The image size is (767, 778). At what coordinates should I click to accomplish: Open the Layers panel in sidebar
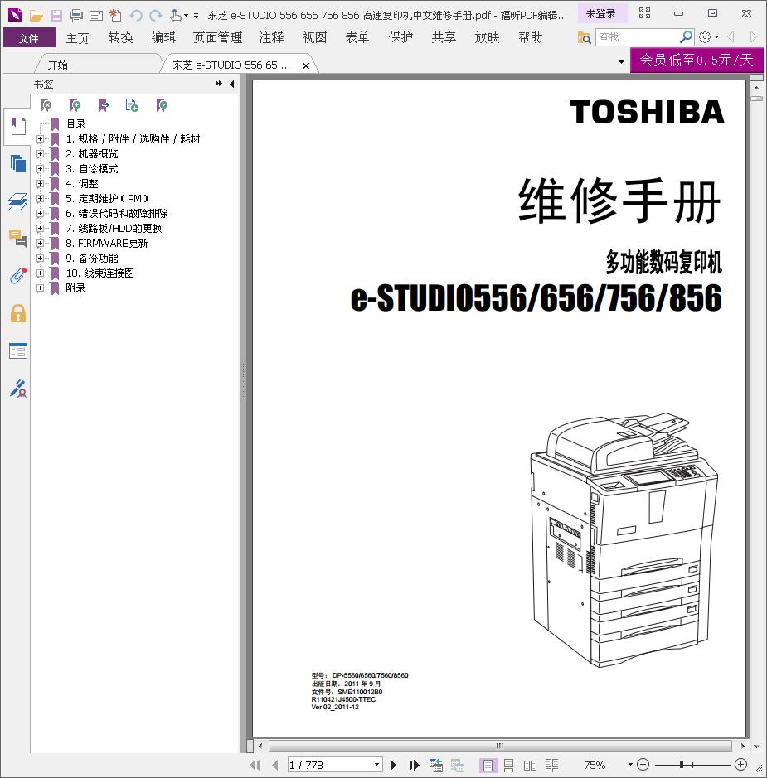point(18,201)
